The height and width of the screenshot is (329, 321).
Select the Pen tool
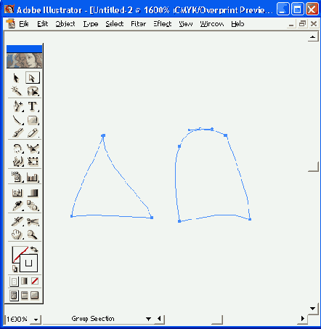pyautogui.click(x=17, y=106)
